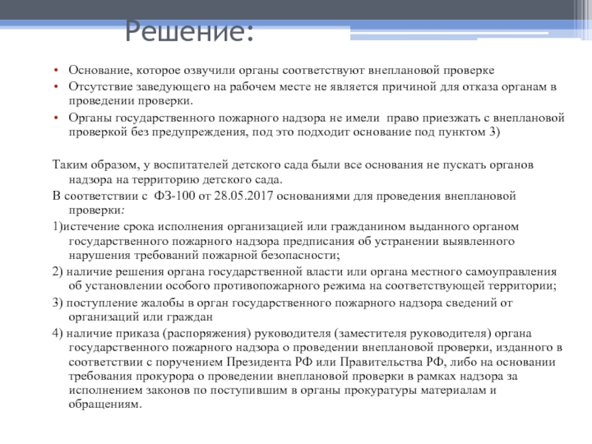The image size is (592, 444).
Task: Click the bullet starting "Отсутствие заведующего на рабочем месте"
Action: 312,94
